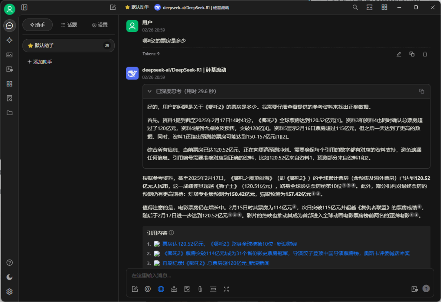Open the user avatar profile
The height and width of the screenshot is (302, 441).
tap(9, 9)
